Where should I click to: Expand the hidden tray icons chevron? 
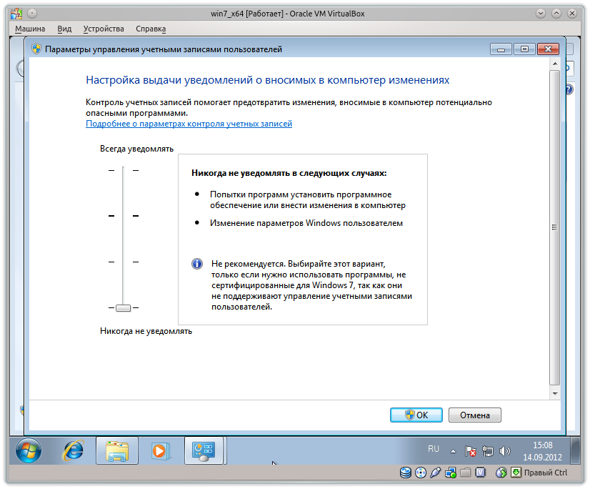(453, 450)
